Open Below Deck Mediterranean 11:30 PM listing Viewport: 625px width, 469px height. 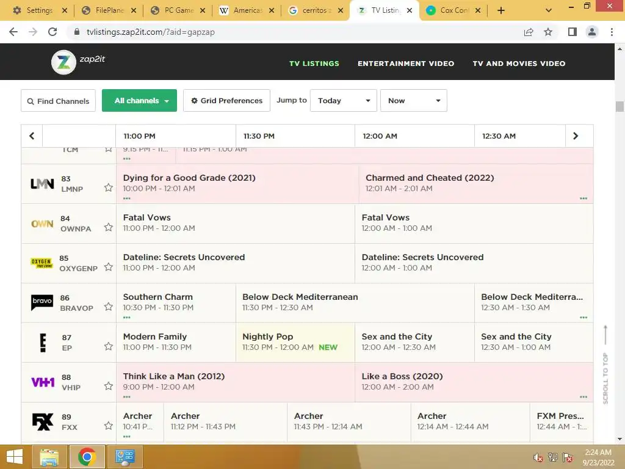pos(355,302)
